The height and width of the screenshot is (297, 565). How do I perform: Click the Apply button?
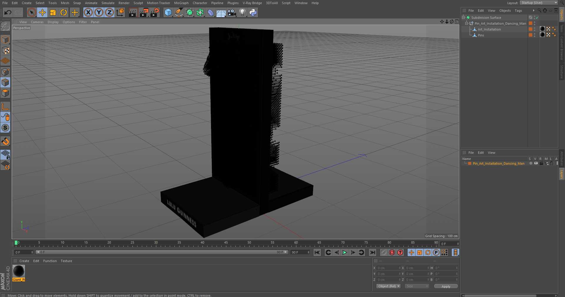pyautogui.click(x=446, y=286)
